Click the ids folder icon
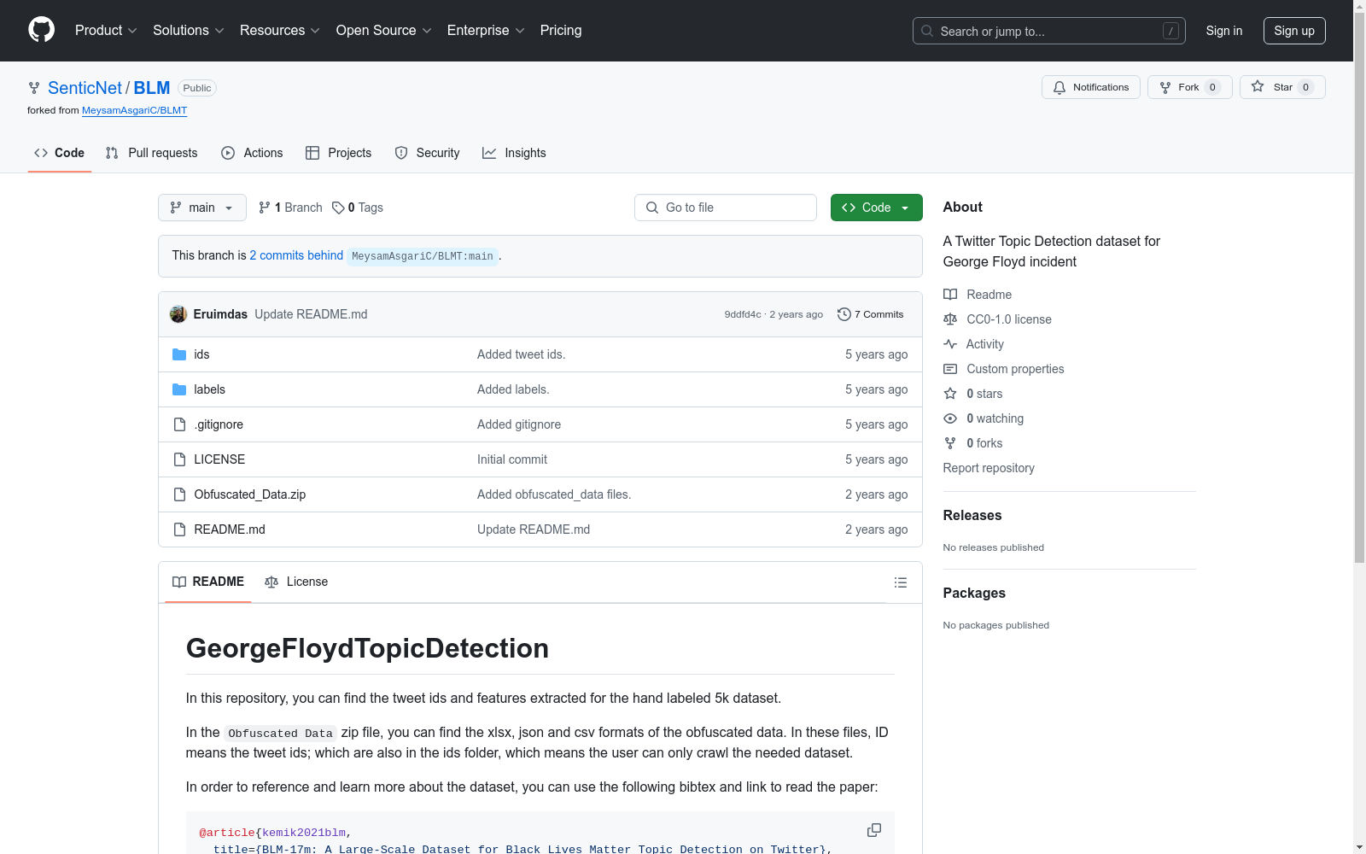Image resolution: width=1366 pixels, height=854 pixels. 179,354
